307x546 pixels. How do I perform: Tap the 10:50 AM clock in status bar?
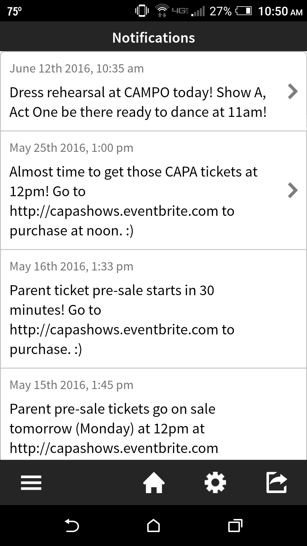point(280,11)
